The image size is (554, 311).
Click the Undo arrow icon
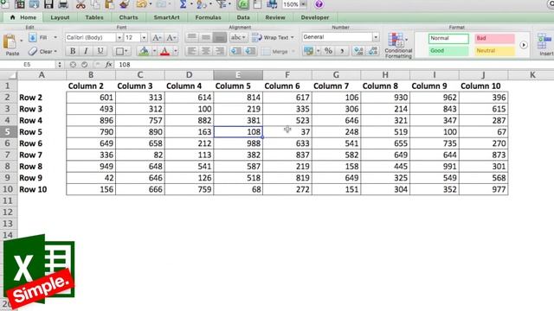[141, 4]
